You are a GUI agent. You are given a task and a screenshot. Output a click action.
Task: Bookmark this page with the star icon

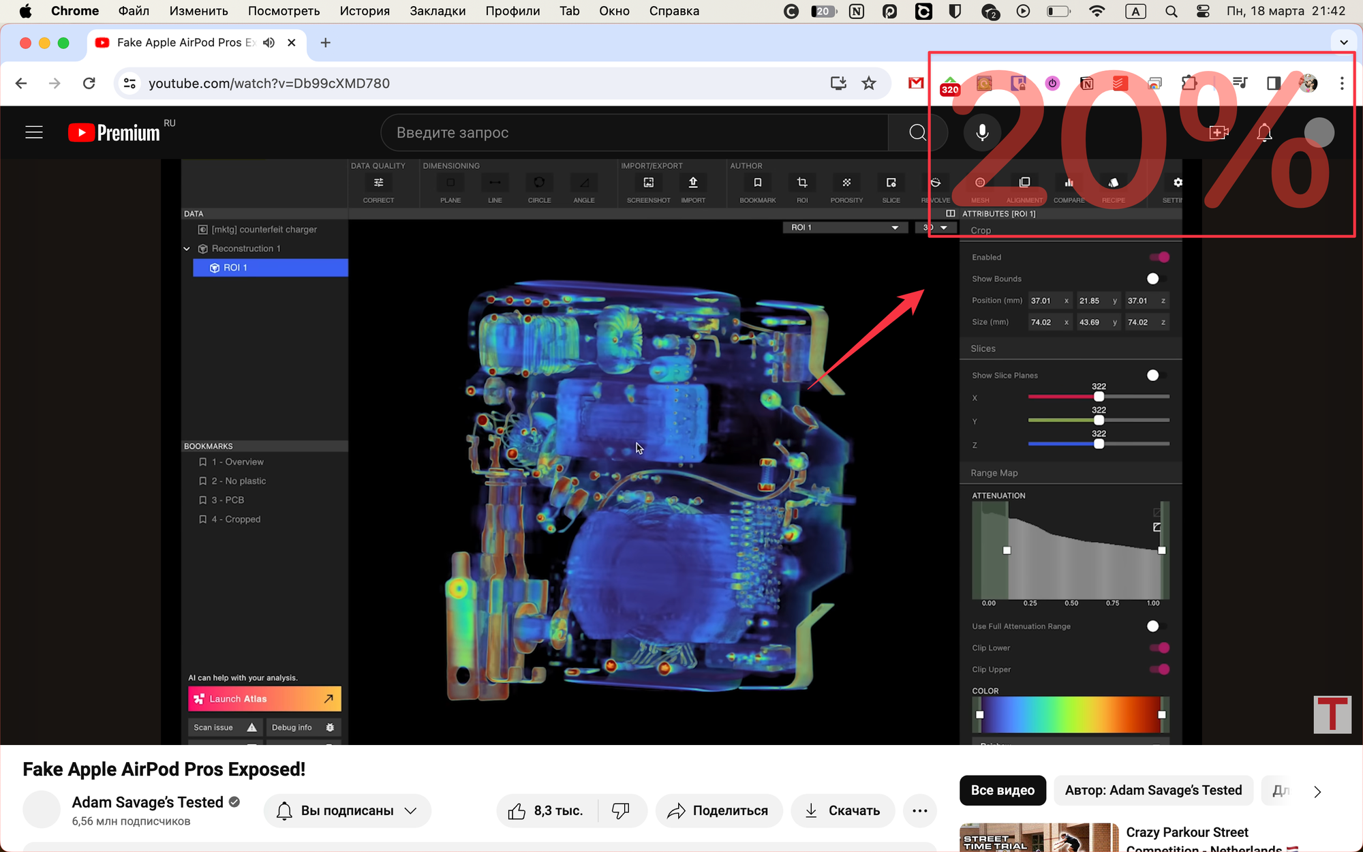click(869, 83)
